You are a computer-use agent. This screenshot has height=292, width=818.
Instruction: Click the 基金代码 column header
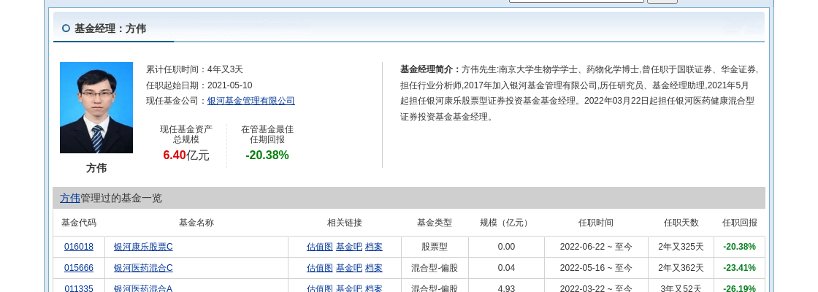coord(79,223)
